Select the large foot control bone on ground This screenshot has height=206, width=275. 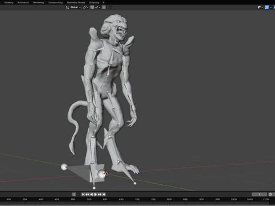(x=84, y=173)
